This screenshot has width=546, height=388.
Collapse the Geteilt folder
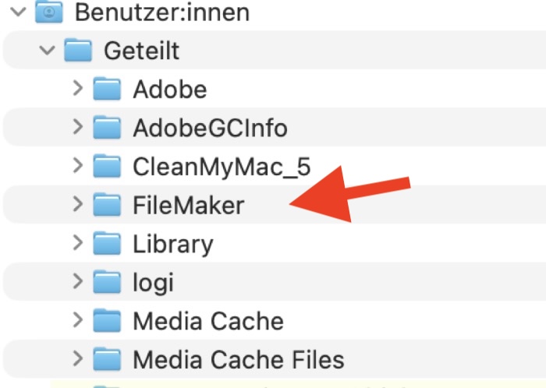[48, 51]
